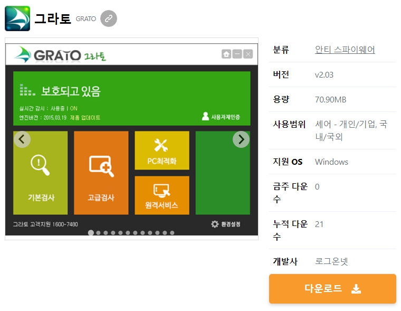401x311 pixels.
Task: Jump to the second carousel dot
Action: click(98, 233)
